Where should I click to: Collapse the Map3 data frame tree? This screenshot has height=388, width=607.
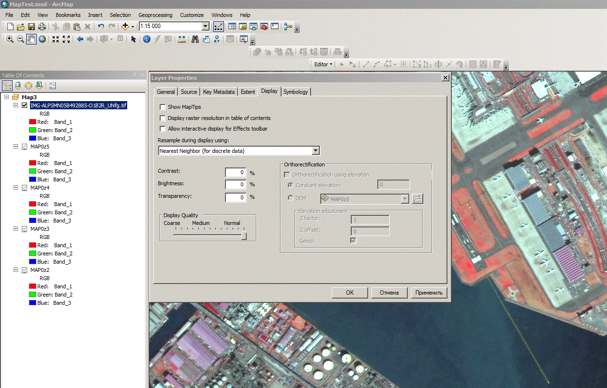pos(6,97)
